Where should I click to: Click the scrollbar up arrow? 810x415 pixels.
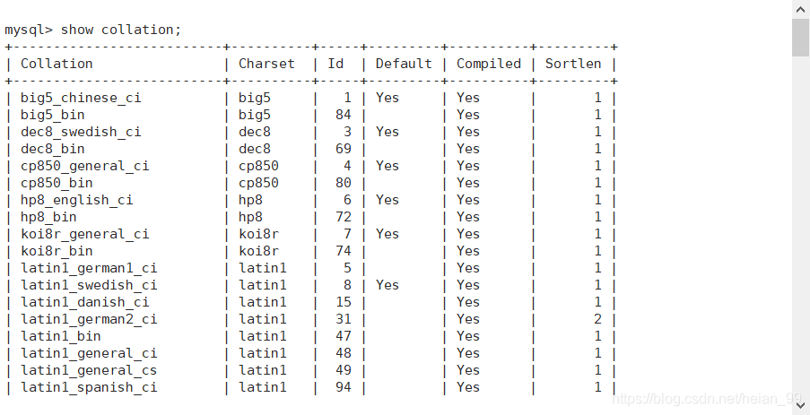(801, 8)
